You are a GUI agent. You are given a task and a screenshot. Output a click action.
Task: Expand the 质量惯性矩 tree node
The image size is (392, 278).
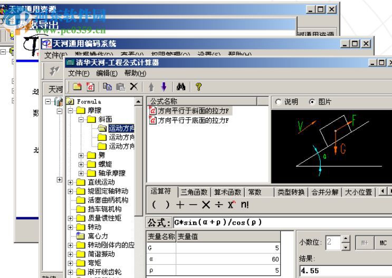(x=71, y=218)
